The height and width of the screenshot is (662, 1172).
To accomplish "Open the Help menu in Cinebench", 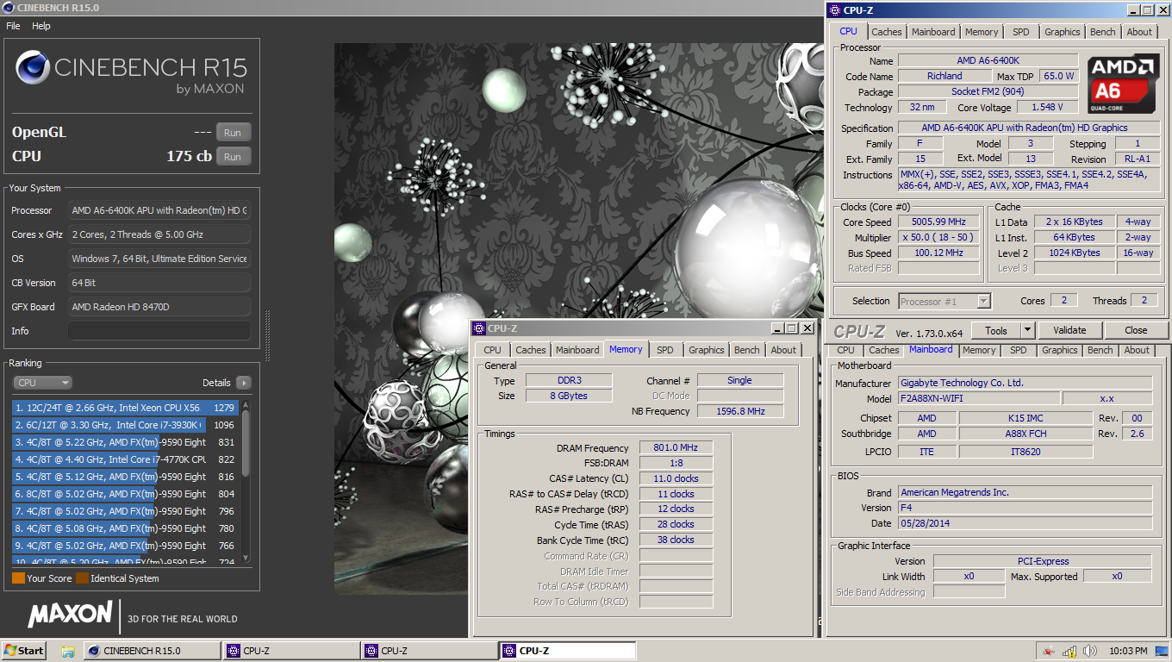I will 41,26.
